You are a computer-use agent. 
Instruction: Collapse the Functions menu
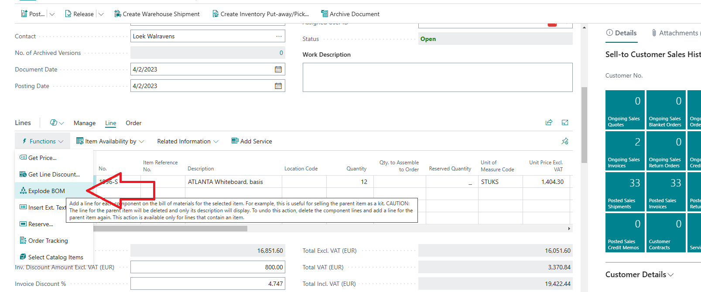click(x=43, y=141)
